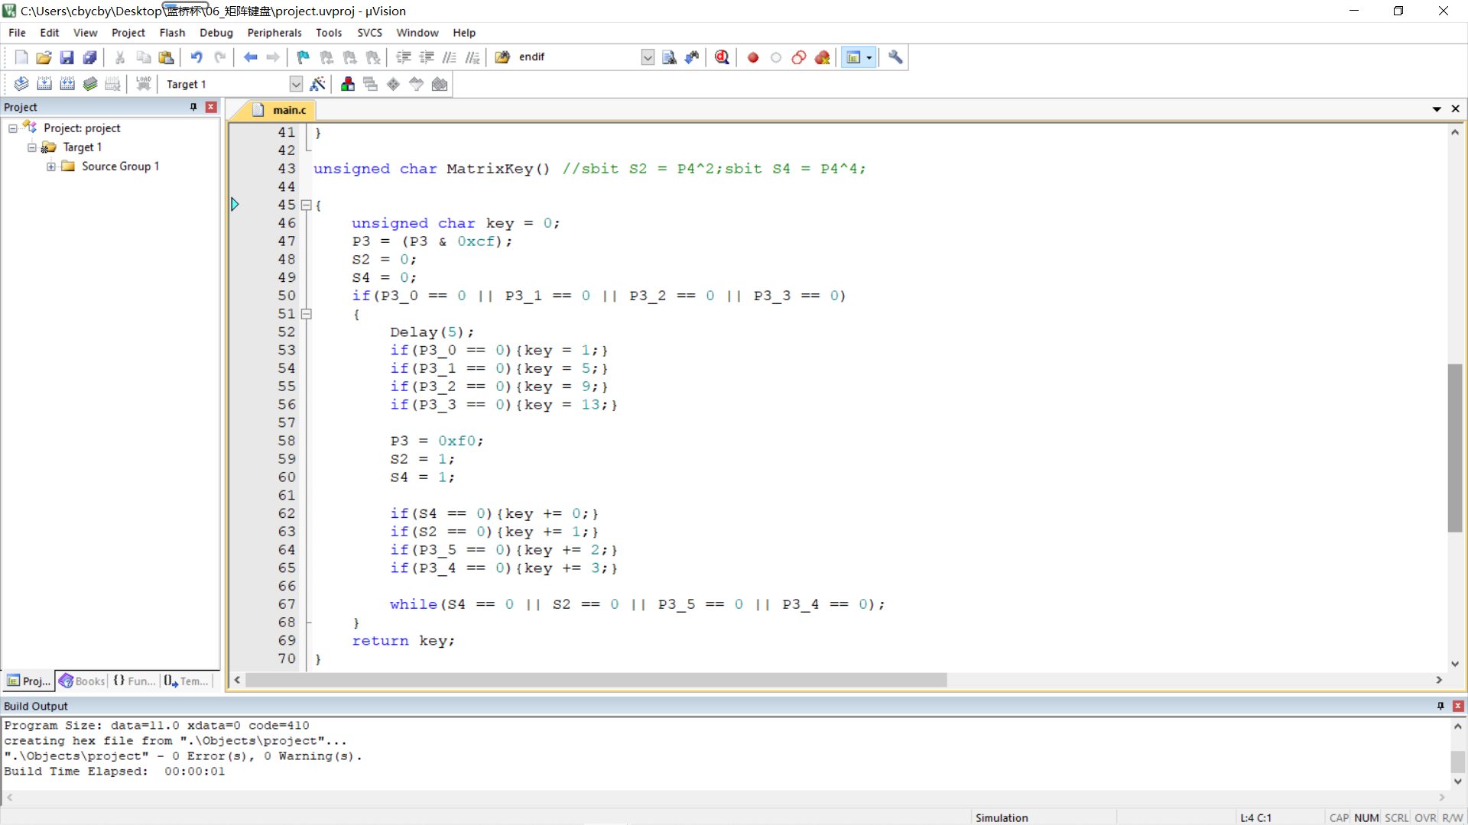The height and width of the screenshot is (825, 1468).
Task: Collapse the Project: project tree node
Action: 13,128
